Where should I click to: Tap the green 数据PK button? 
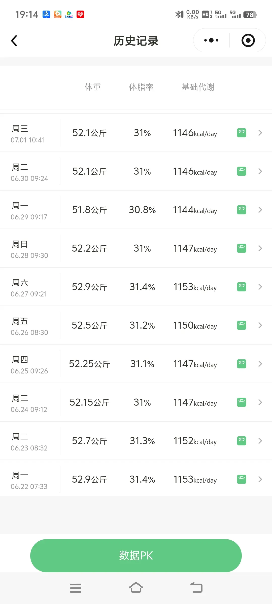tap(136, 555)
